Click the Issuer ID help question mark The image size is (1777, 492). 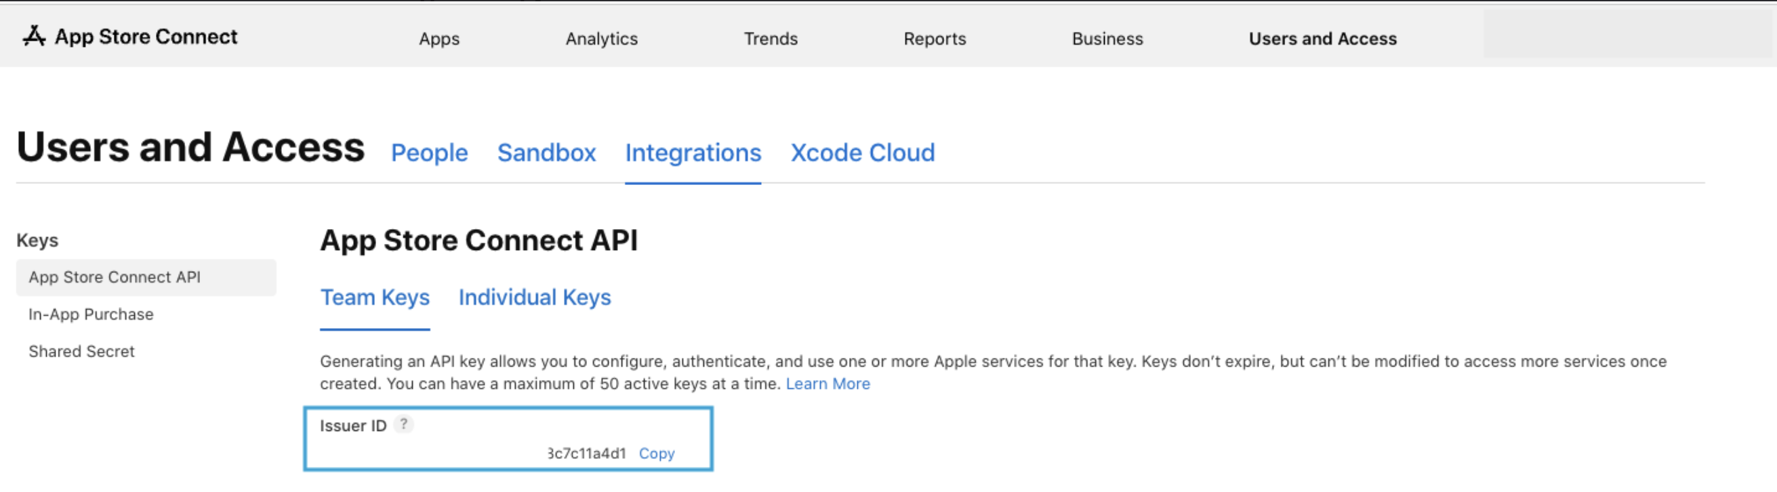pos(403,424)
